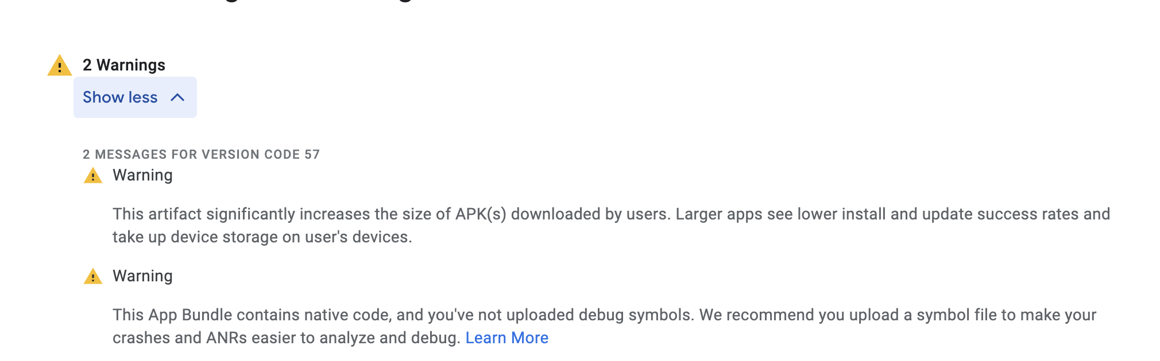The width and height of the screenshot is (1160, 361).
Task: Click the warning triangle for the debug symbols message
Action: (x=93, y=277)
